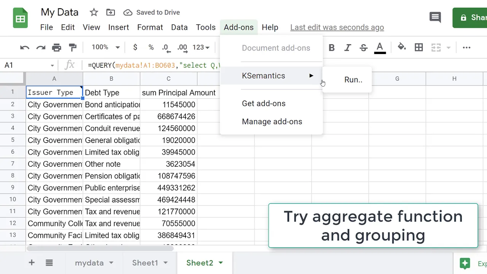The height and width of the screenshot is (274, 487).
Task: Toggle strikethrough formatting
Action: coord(363,48)
